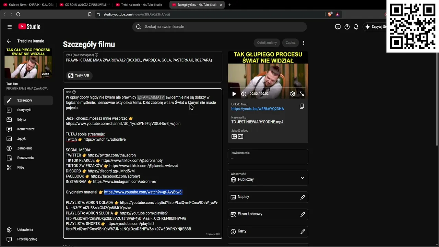The image size is (439, 247).
Task: Click the Zapisz save button
Action: tap(290, 43)
